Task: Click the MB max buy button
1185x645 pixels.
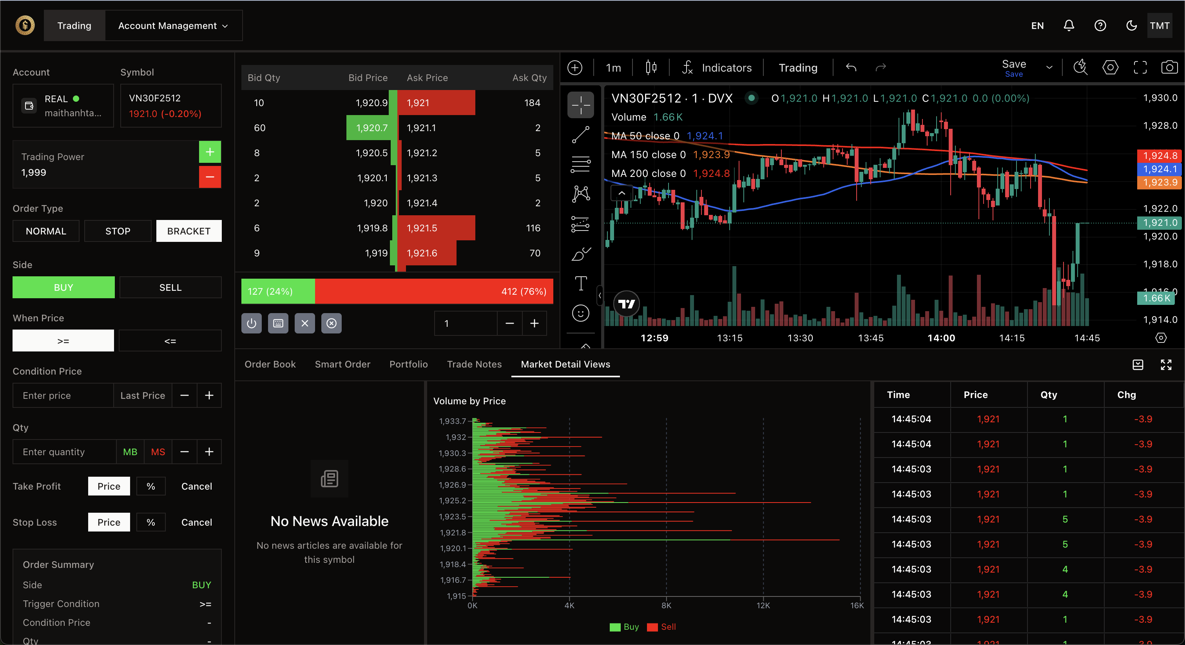Action: pyautogui.click(x=130, y=452)
